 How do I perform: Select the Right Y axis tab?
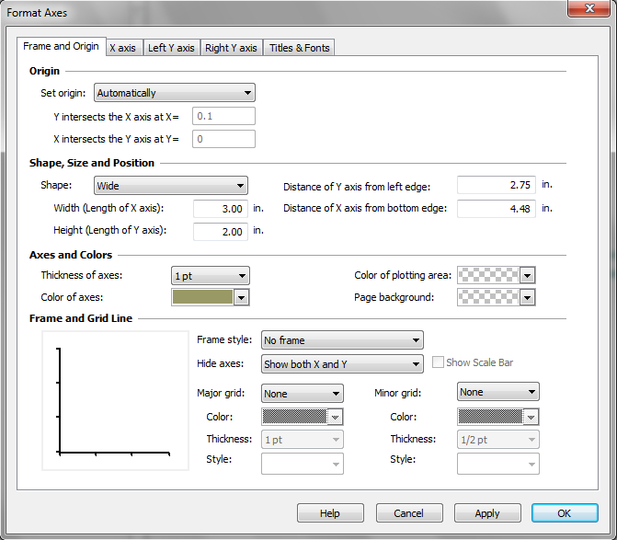point(231,48)
